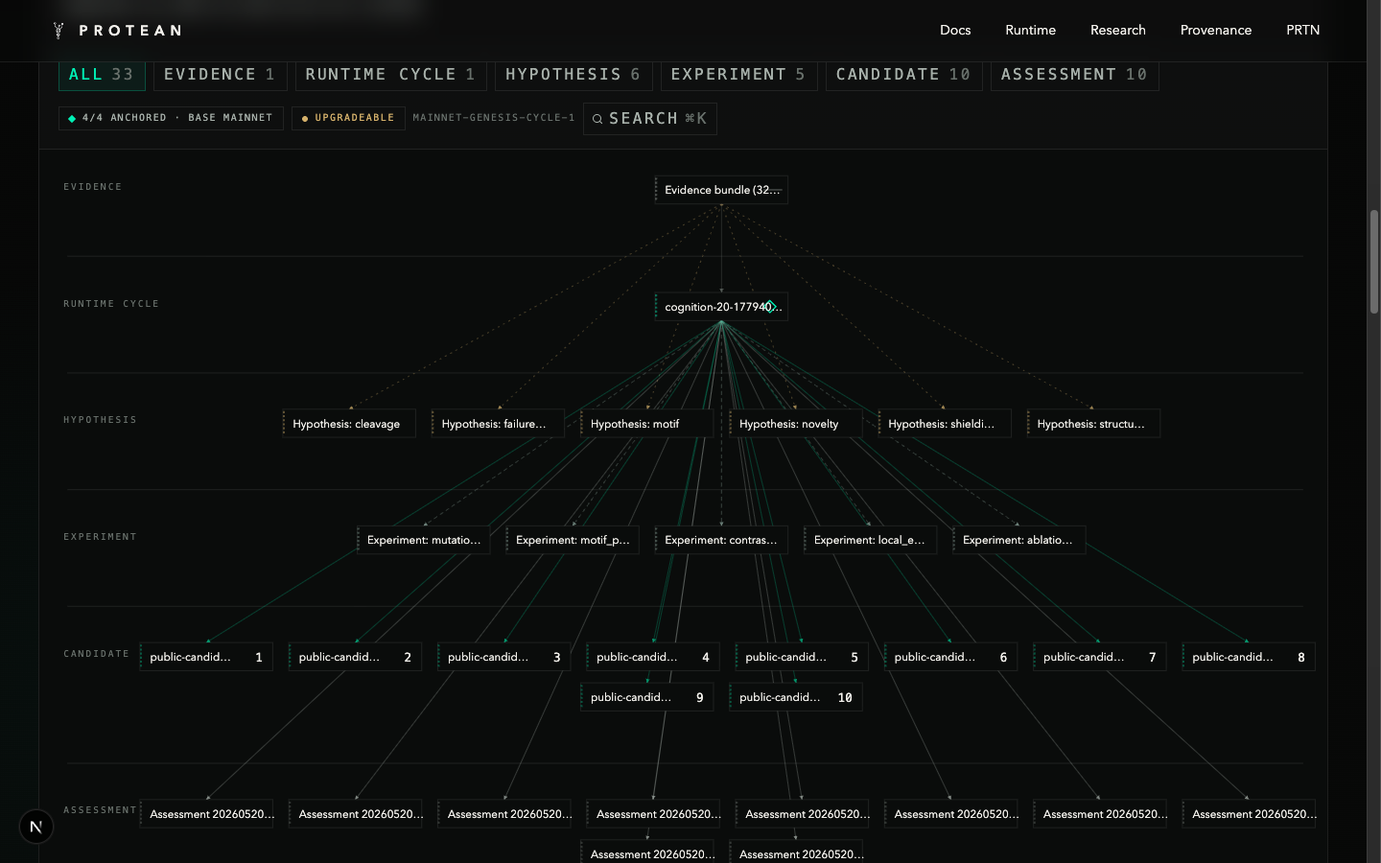Open the SEARCH ⌘K field
The image size is (1381, 863).
(x=650, y=119)
